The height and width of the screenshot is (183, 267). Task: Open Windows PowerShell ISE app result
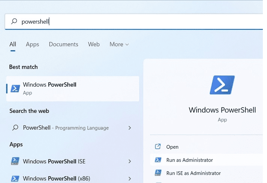73,161
